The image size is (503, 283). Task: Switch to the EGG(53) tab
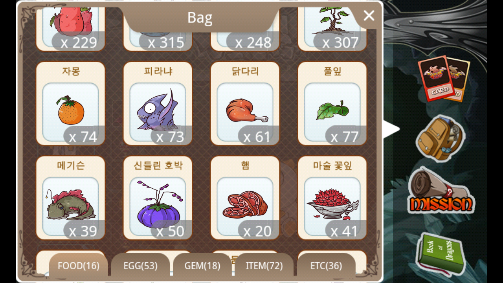pos(140,266)
